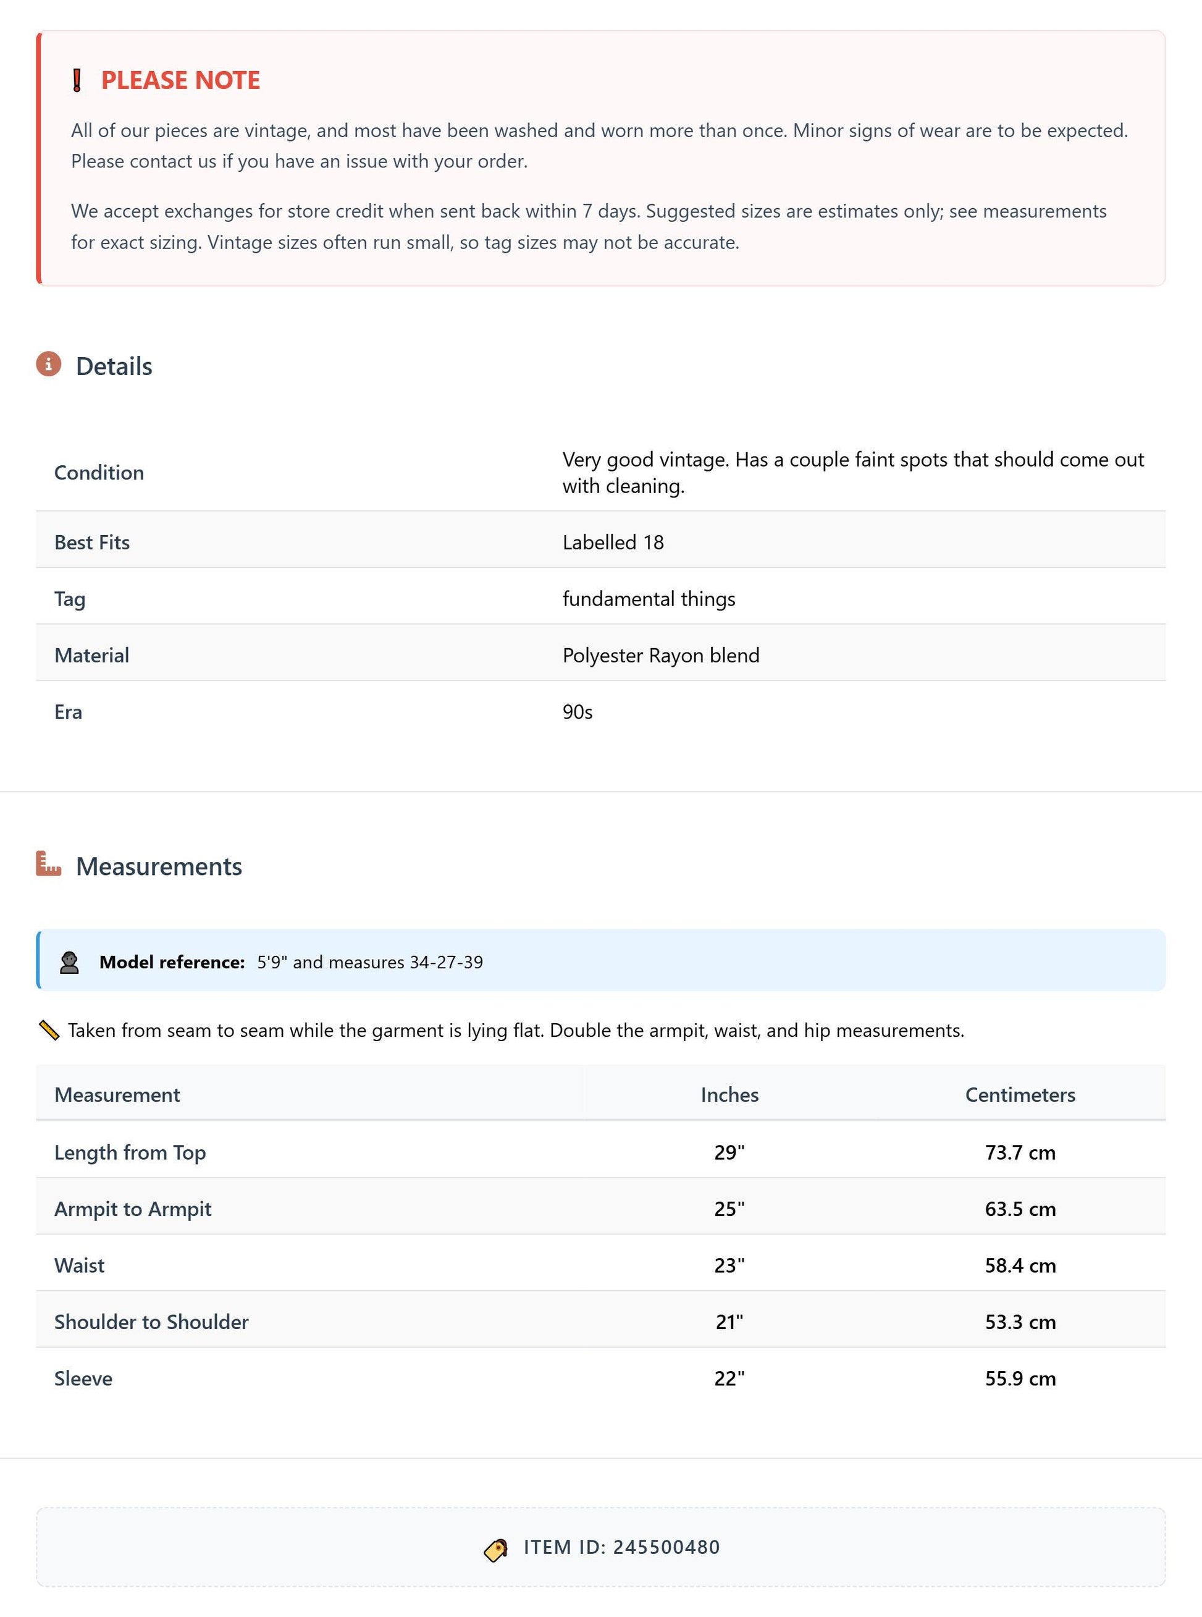Click the ITEM ID 245500480 text

click(x=622, y=1547)
